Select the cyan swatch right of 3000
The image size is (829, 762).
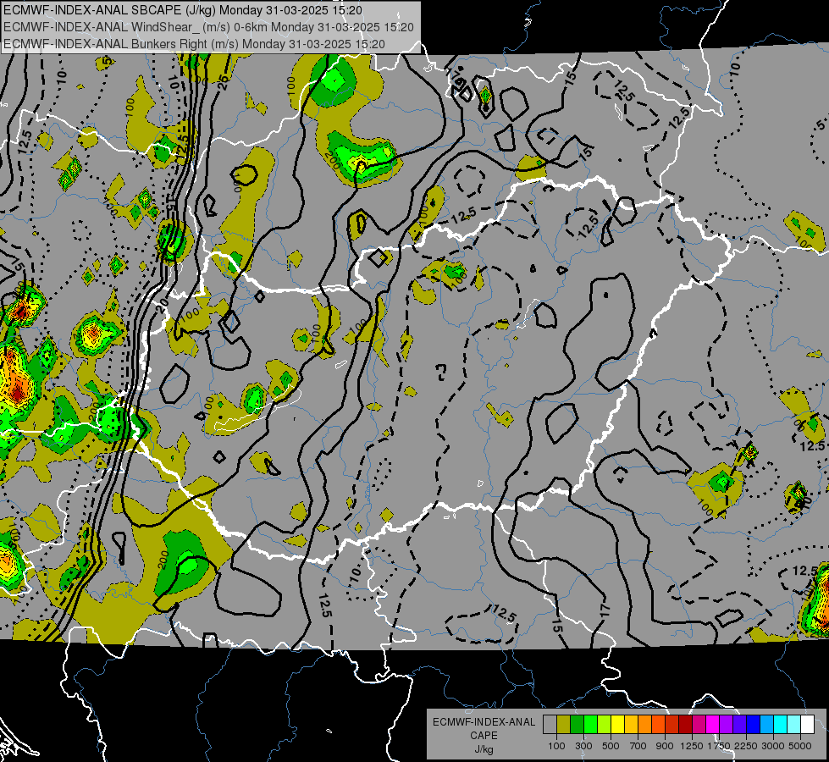click(x=781, y=724)
